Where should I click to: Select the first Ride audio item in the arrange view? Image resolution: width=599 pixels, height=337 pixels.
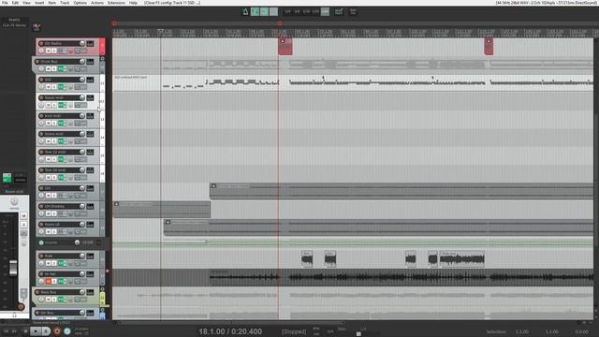point(307,259)
